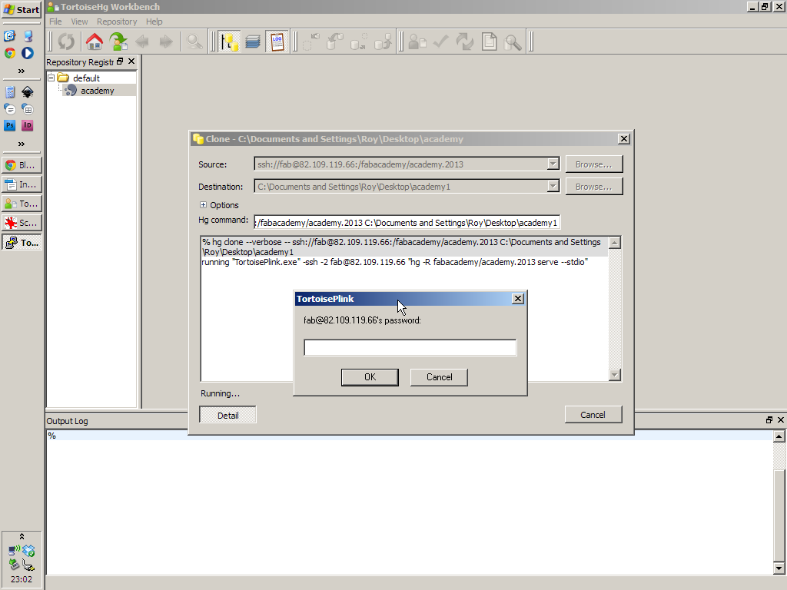Screen dimensions: 787x590
Task: Click Browse button next to Source
Action: (x=594, y=164)
